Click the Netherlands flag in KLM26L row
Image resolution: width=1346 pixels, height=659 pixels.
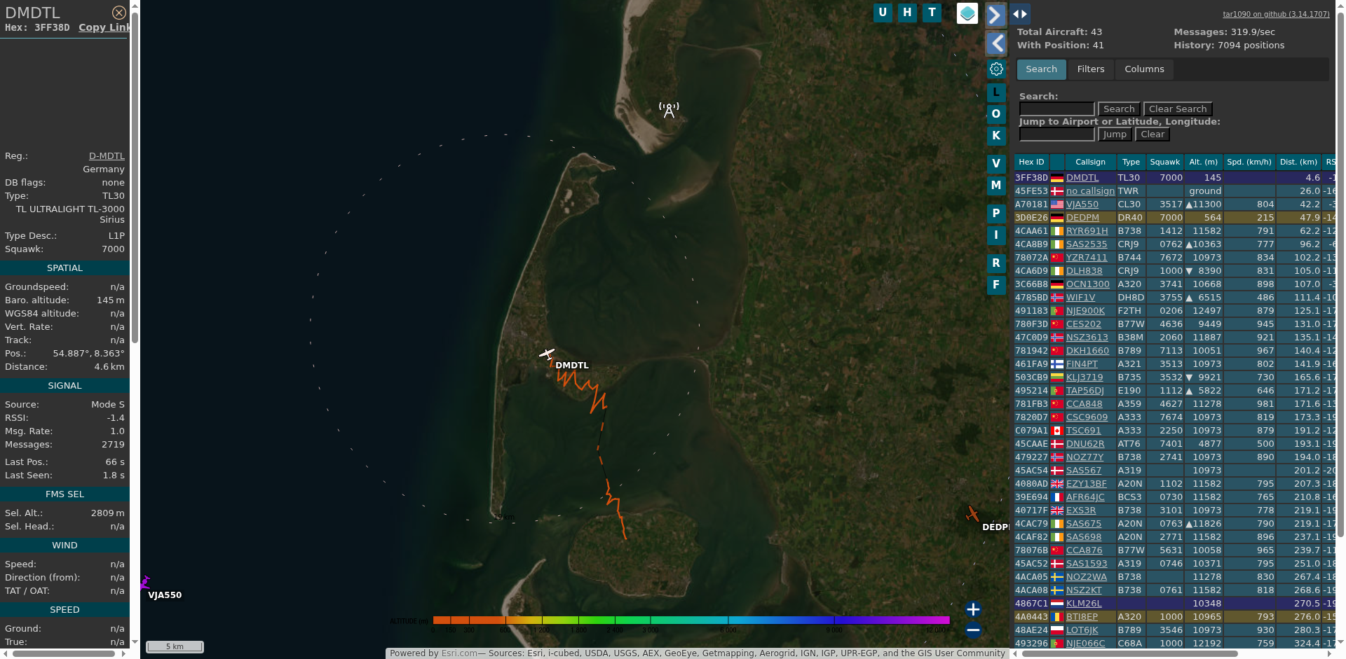[1057, 604]
